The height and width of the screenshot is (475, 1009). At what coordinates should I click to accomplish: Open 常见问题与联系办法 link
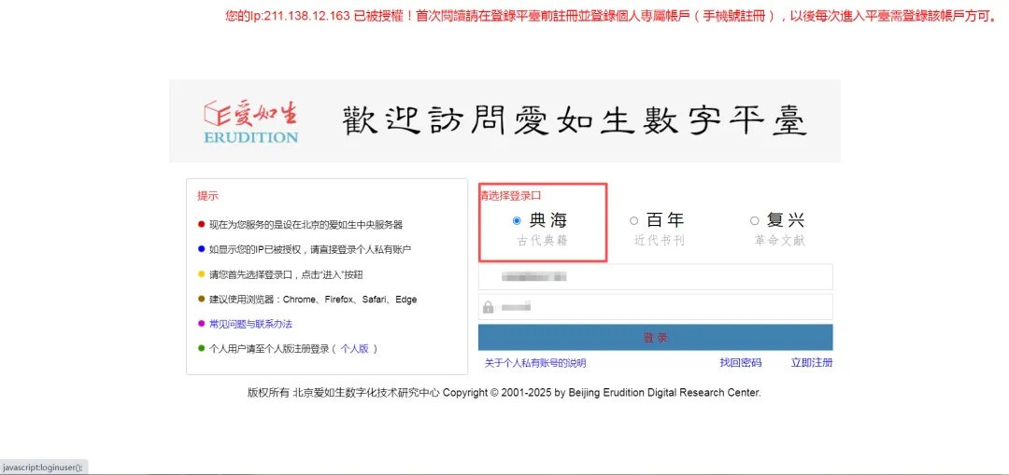point(251,324)
